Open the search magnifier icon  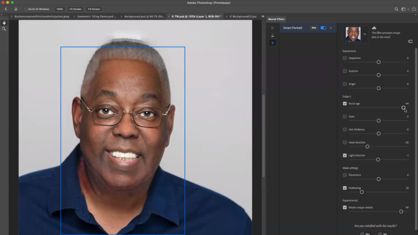click(396, 9)
